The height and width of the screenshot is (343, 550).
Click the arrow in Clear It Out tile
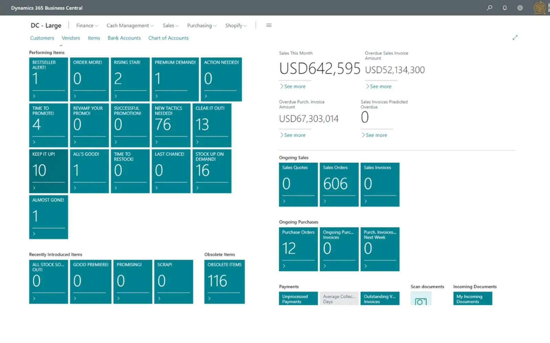pyautogui.click(x=197, y=142)
